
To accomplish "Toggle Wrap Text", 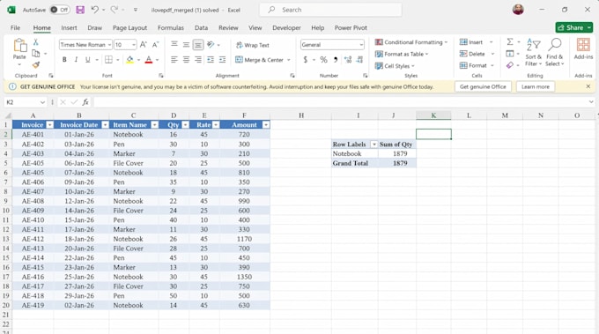I will coord(253,45).
